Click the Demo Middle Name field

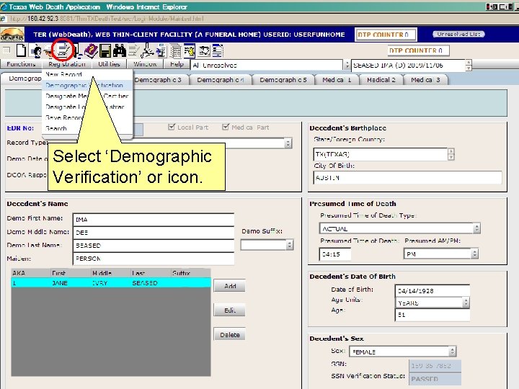(x=154, y=233)
